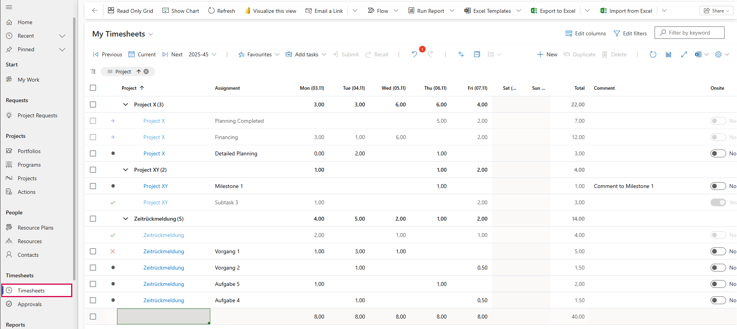Collapse the Project X group
This screenshot has width=737, height=329.
(x=126, y=104)
